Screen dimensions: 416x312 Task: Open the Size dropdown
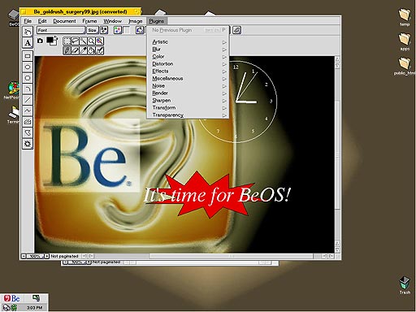pyautogui.click(x=93, y=30)
